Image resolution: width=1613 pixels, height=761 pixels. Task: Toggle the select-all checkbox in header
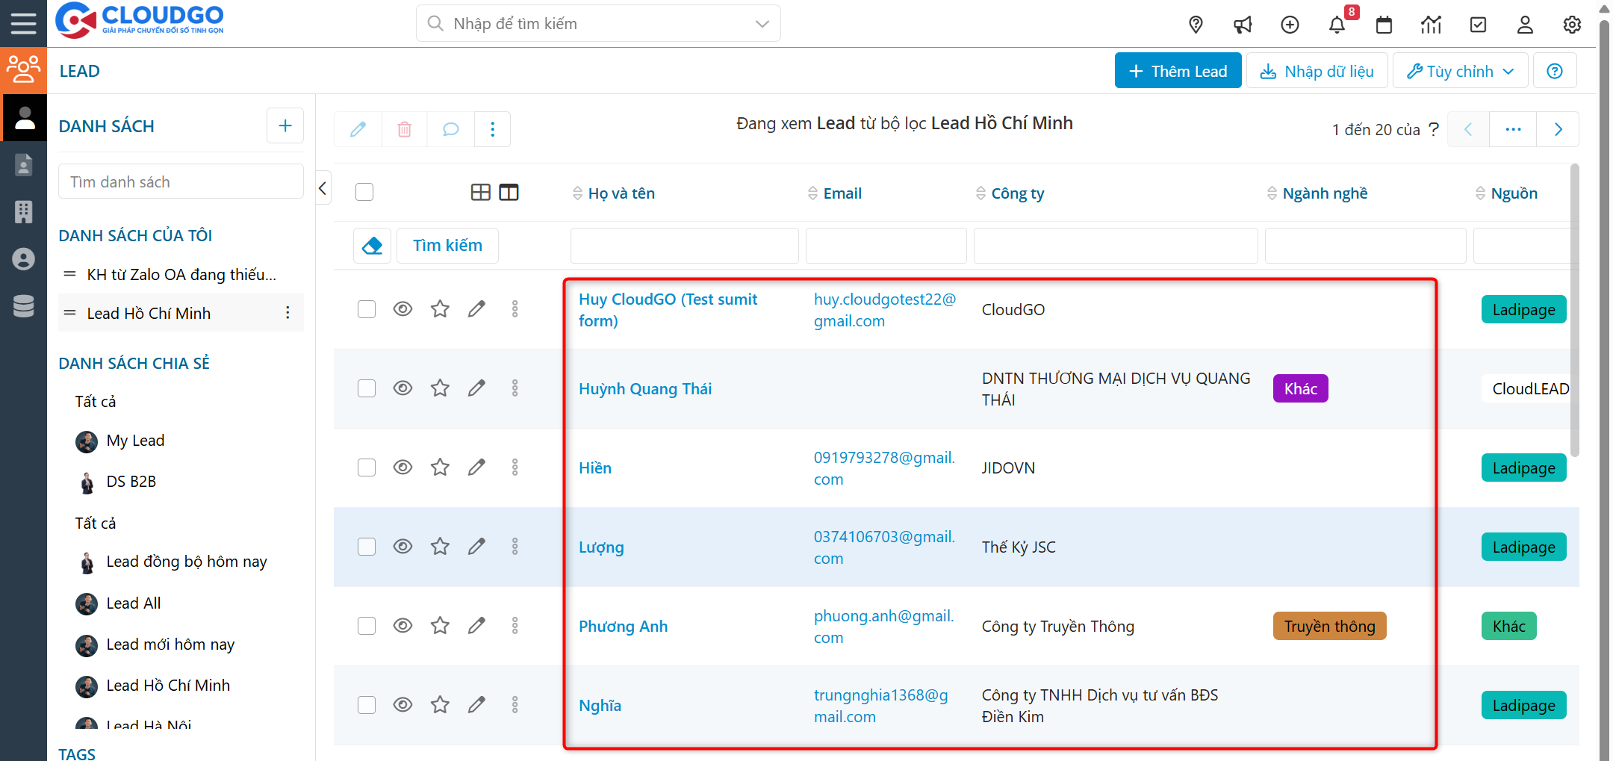(364, 193)
